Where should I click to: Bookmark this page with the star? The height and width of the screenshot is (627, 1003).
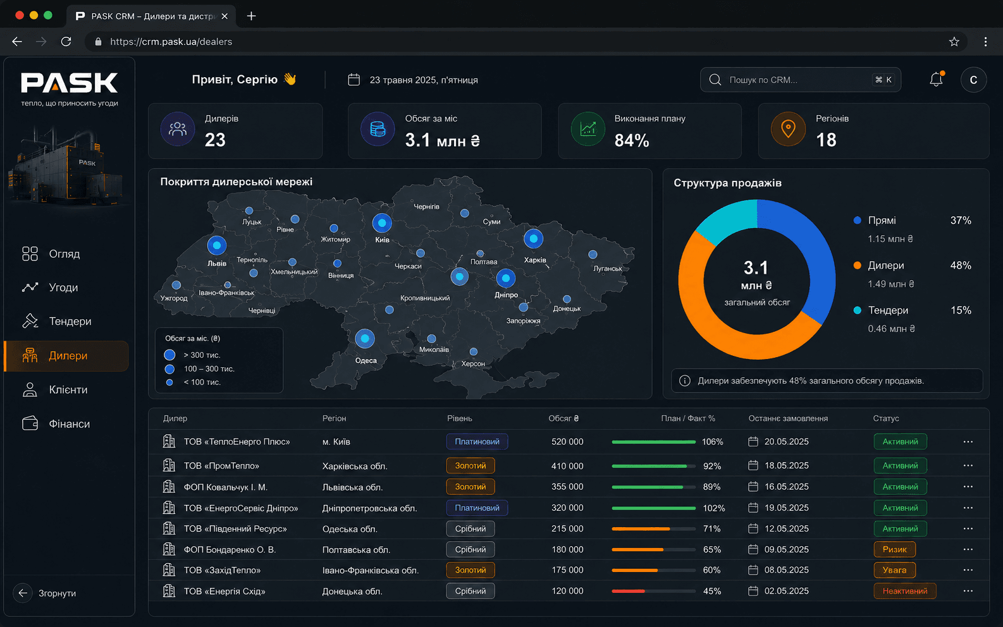(x=954, y=42)
